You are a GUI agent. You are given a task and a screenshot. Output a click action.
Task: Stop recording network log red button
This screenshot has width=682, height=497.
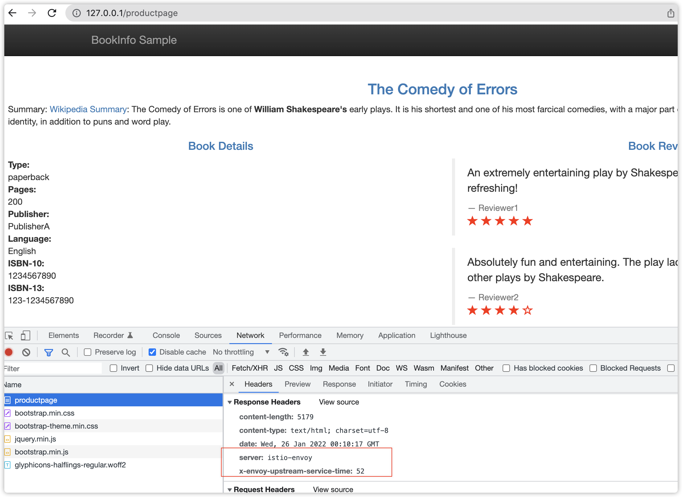9,352
